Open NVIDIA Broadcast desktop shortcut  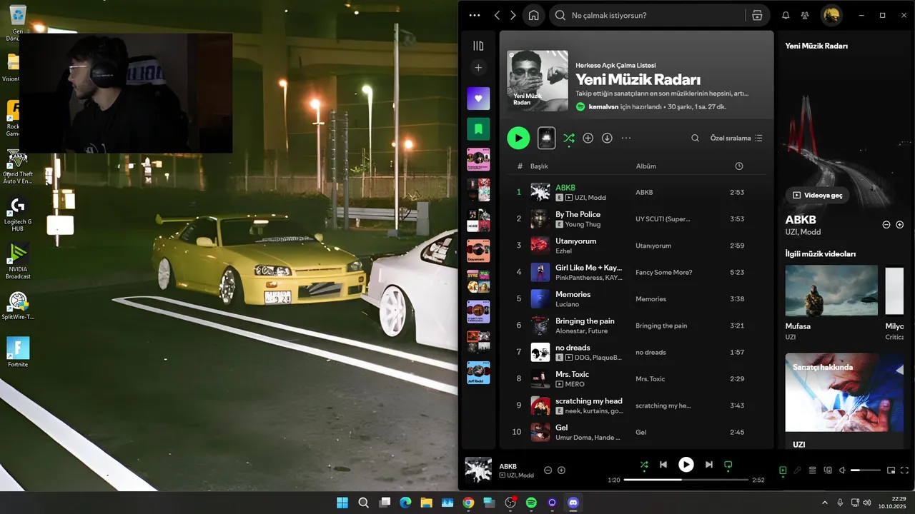(18, 261)
